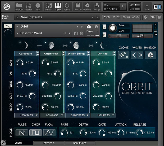Select the Pulse mode waveform
Screen dimensions: 164x146
tap(22, 132)
